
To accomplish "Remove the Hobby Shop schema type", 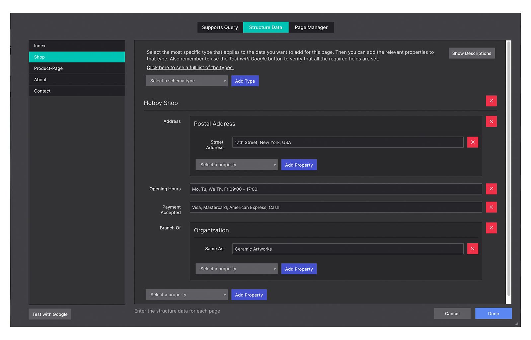I will 491,101.
